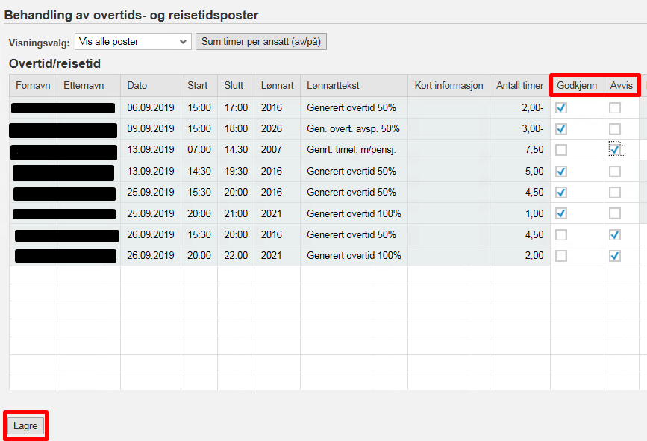Open the Visningsvalg dropdown "Vis alle poster"
The image size is (647, 441).
click(133, 41)
